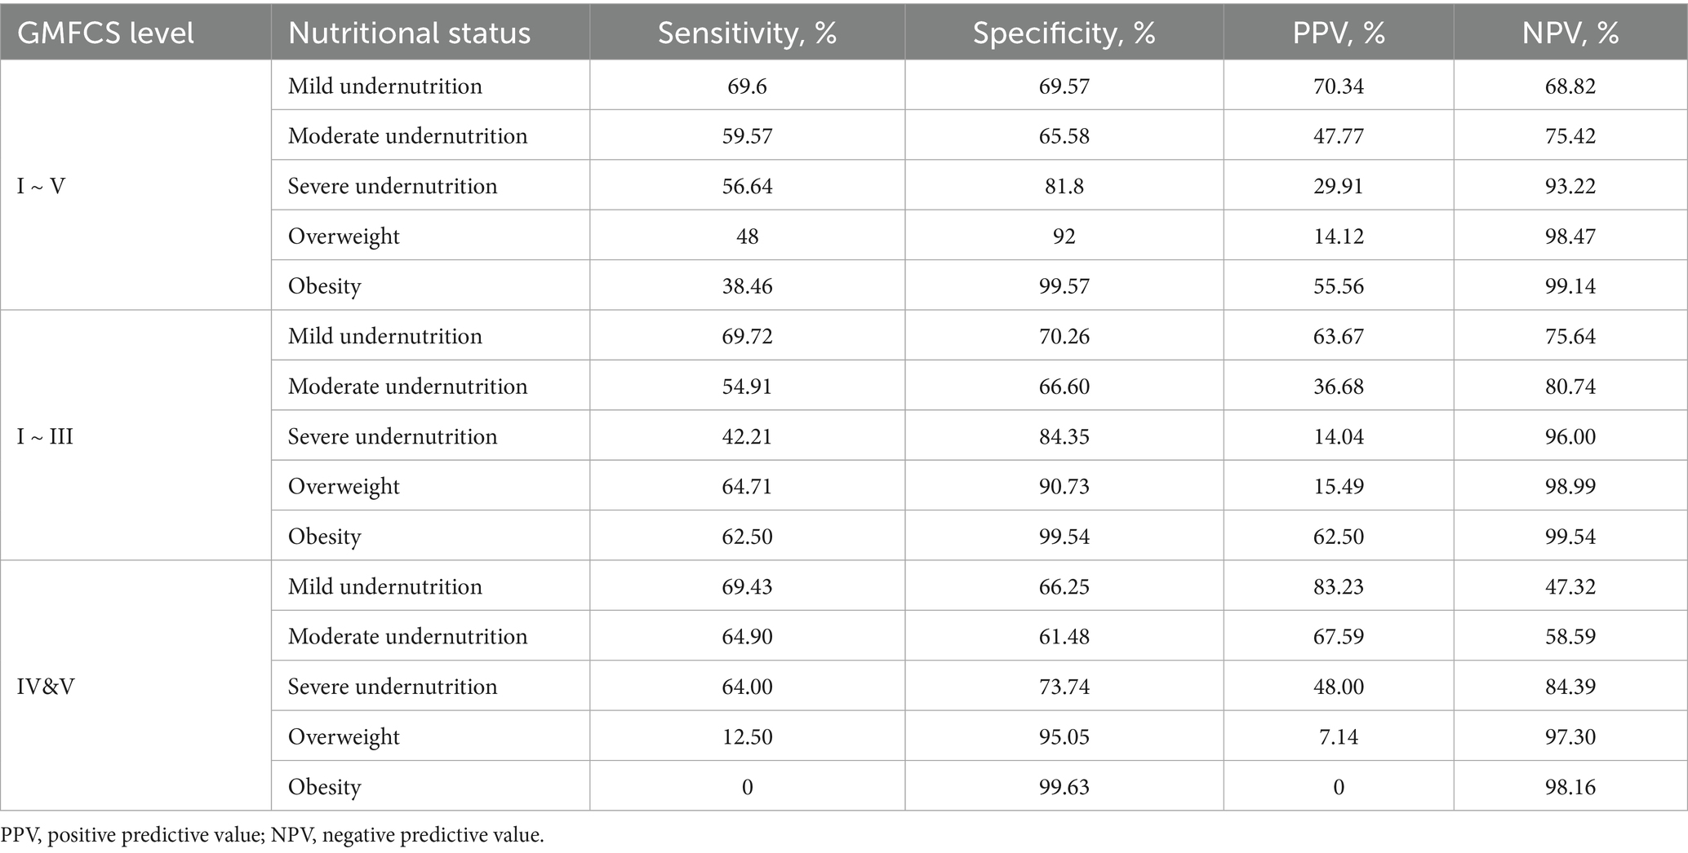This screenshot has width=1688, height=853.
Task: Select the PPV cell showing 14.12
Action: [1339, 236]
